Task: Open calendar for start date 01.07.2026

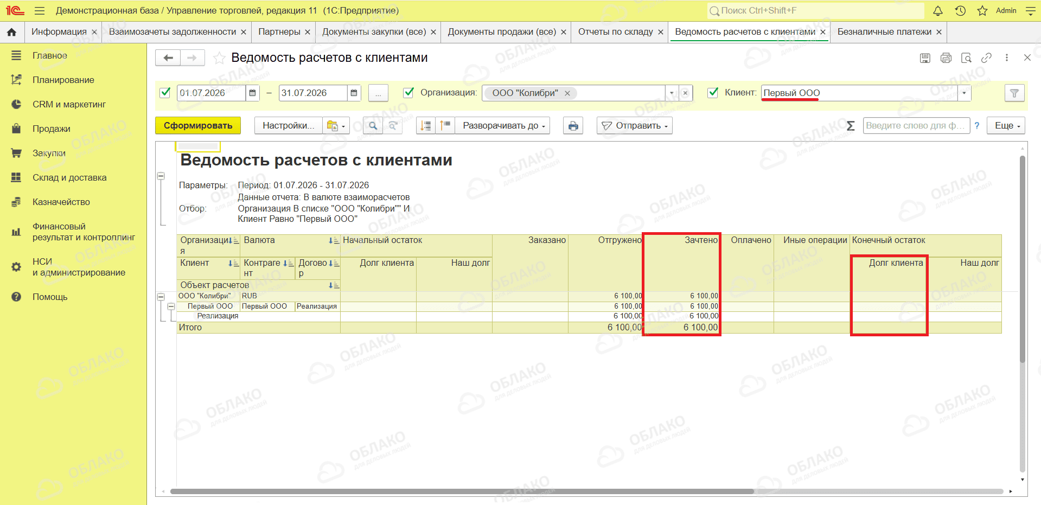Action: point(252,93)
